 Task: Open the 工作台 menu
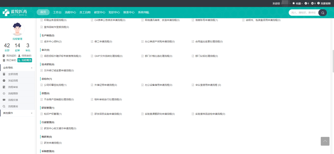coord(57,12)
